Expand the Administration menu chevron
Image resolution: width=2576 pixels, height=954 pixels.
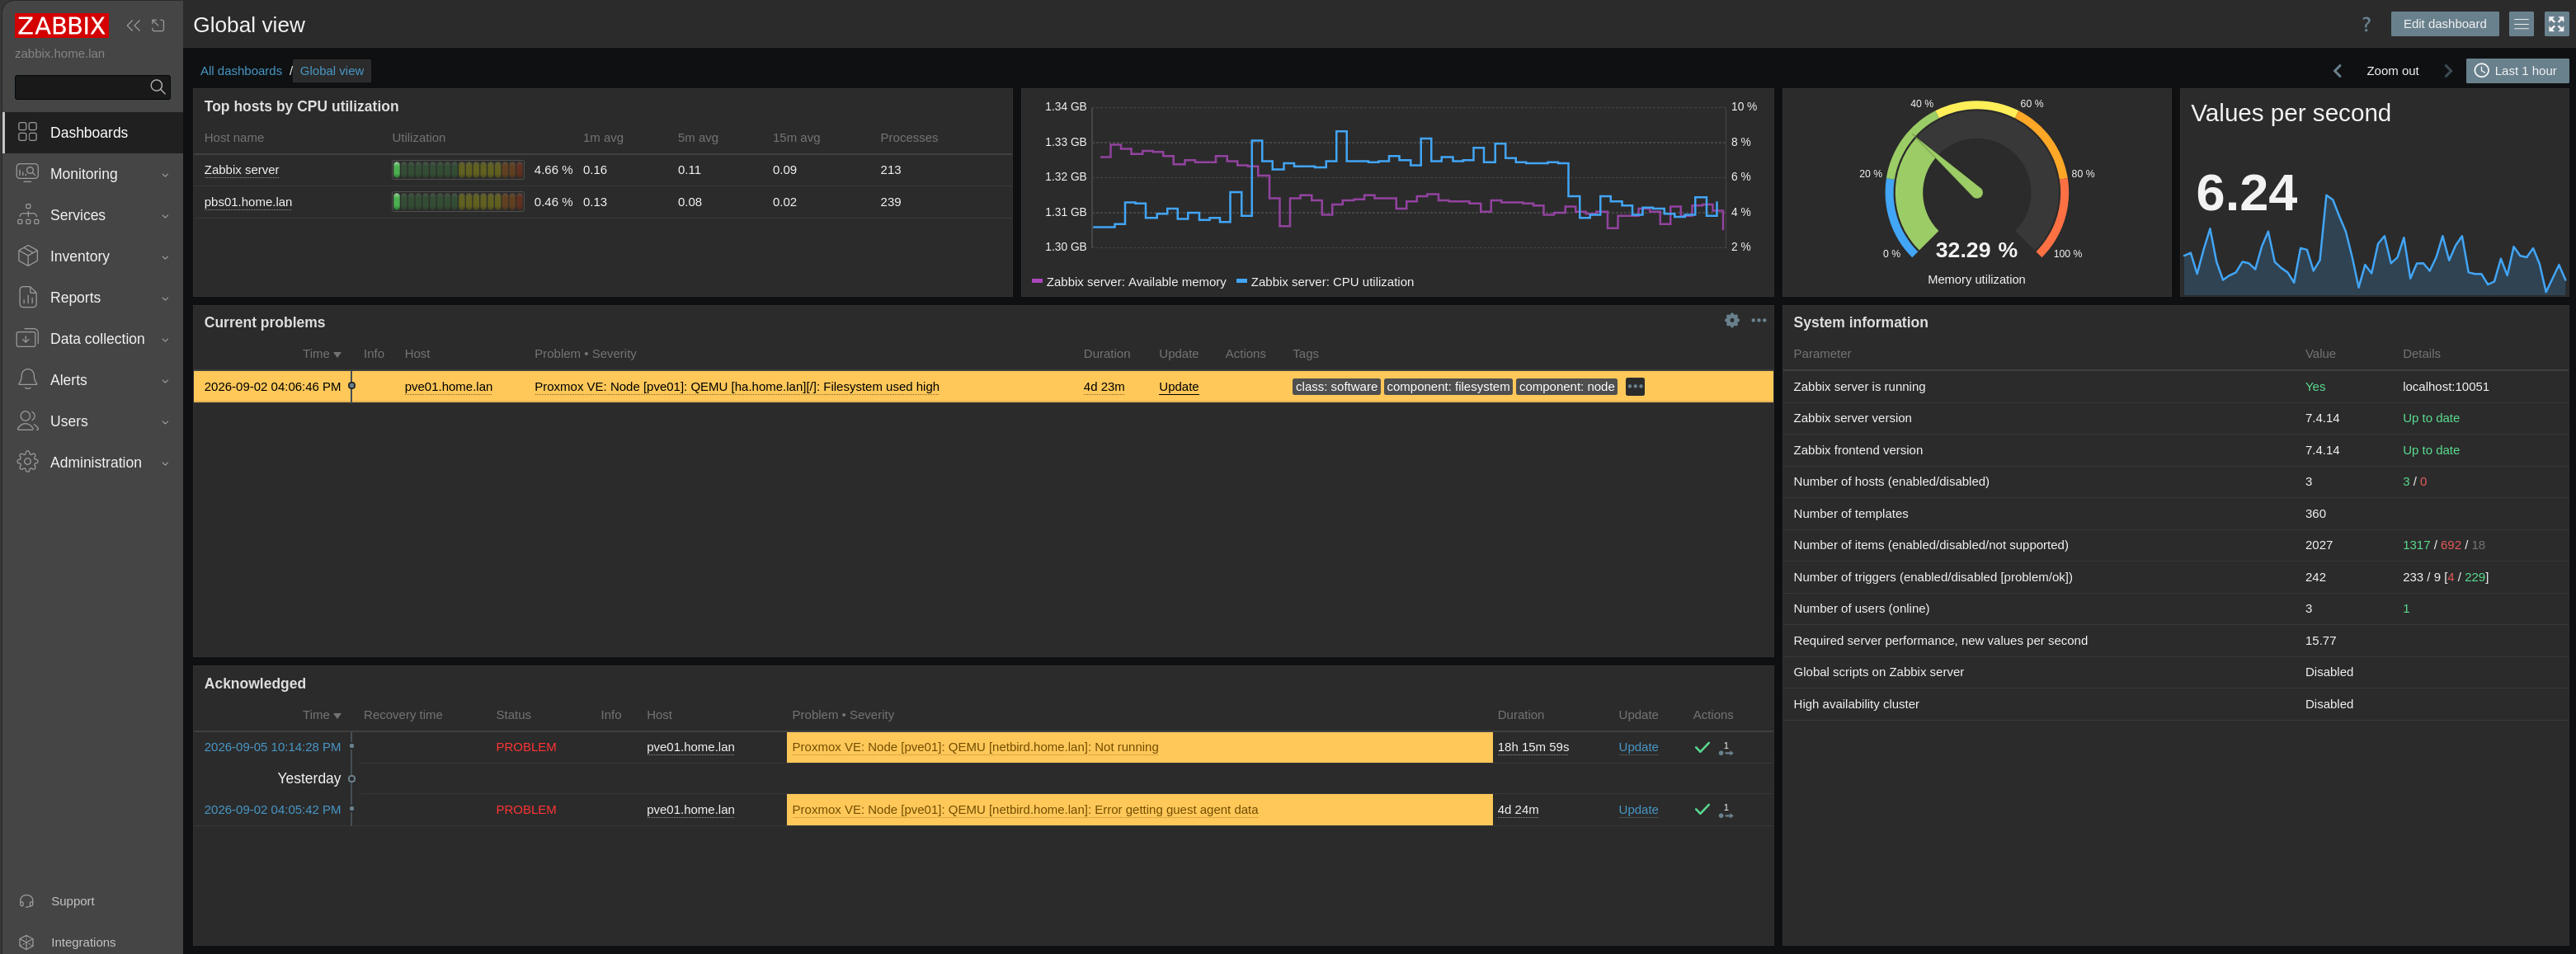165,463
